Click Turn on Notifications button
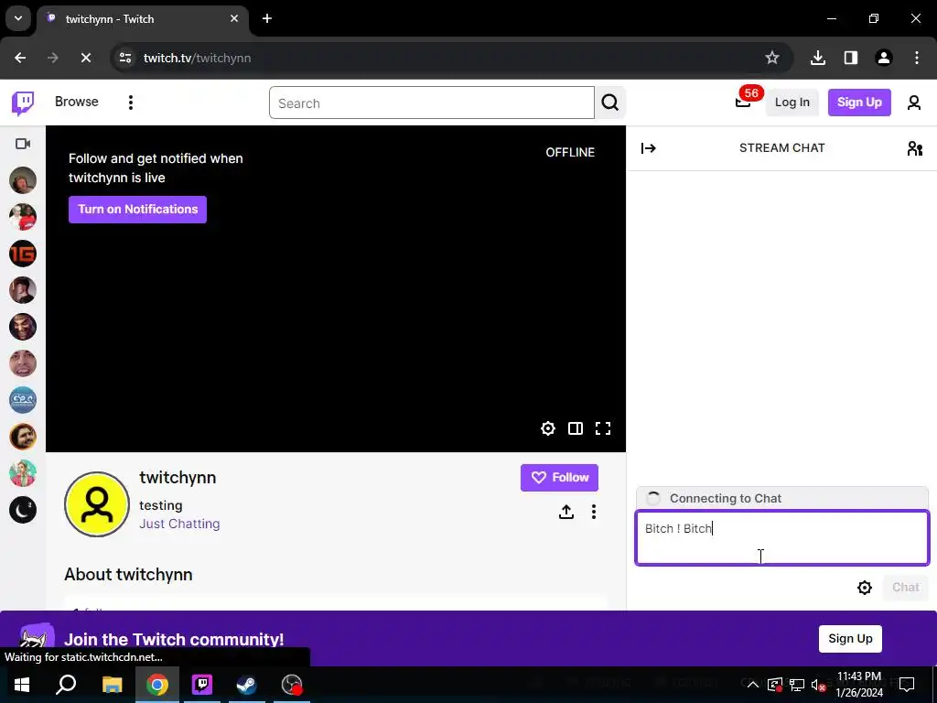Screen dimensions: 937x703 [137, 210]
